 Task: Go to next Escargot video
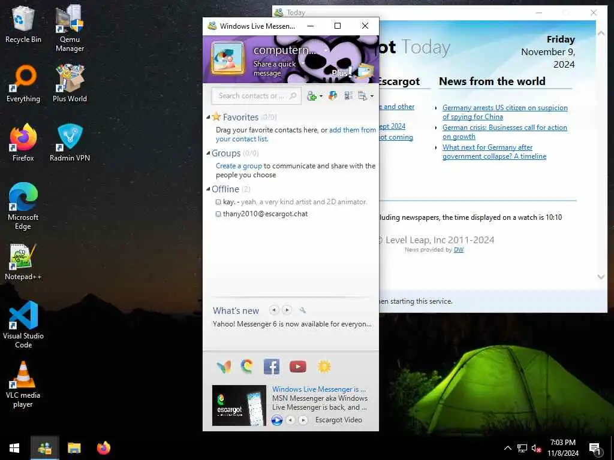tap(303, 420)
